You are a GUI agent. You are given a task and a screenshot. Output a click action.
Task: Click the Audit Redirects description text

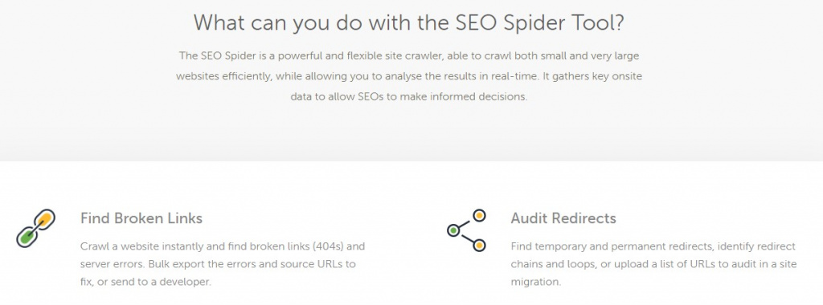tap(653, 263)
